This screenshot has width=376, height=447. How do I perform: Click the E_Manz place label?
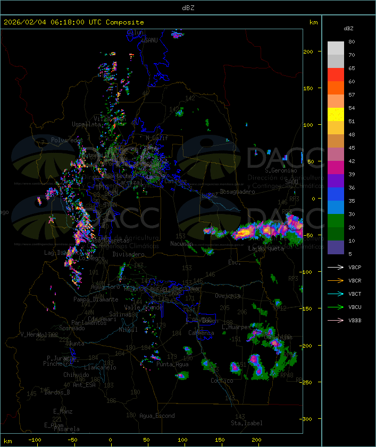tap(63, 411)
